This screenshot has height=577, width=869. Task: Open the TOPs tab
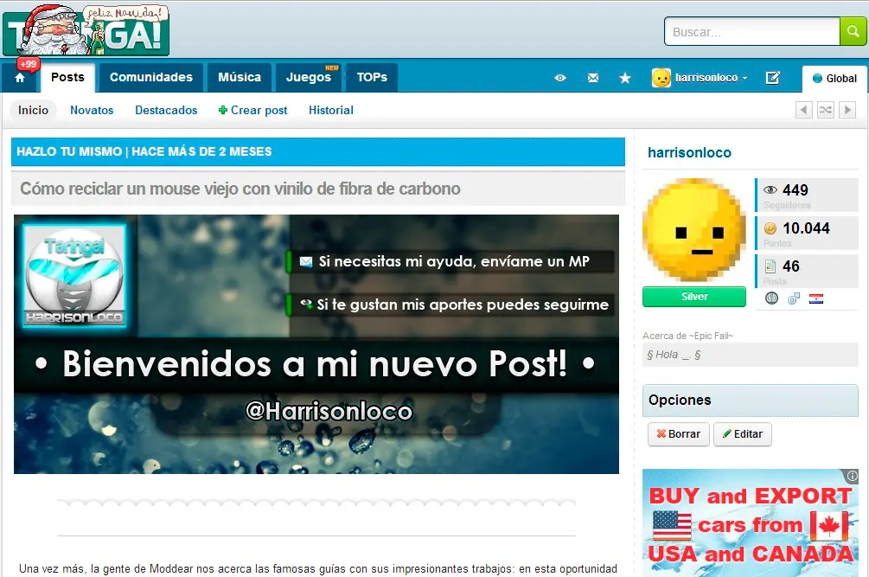(x=372, y=78)
